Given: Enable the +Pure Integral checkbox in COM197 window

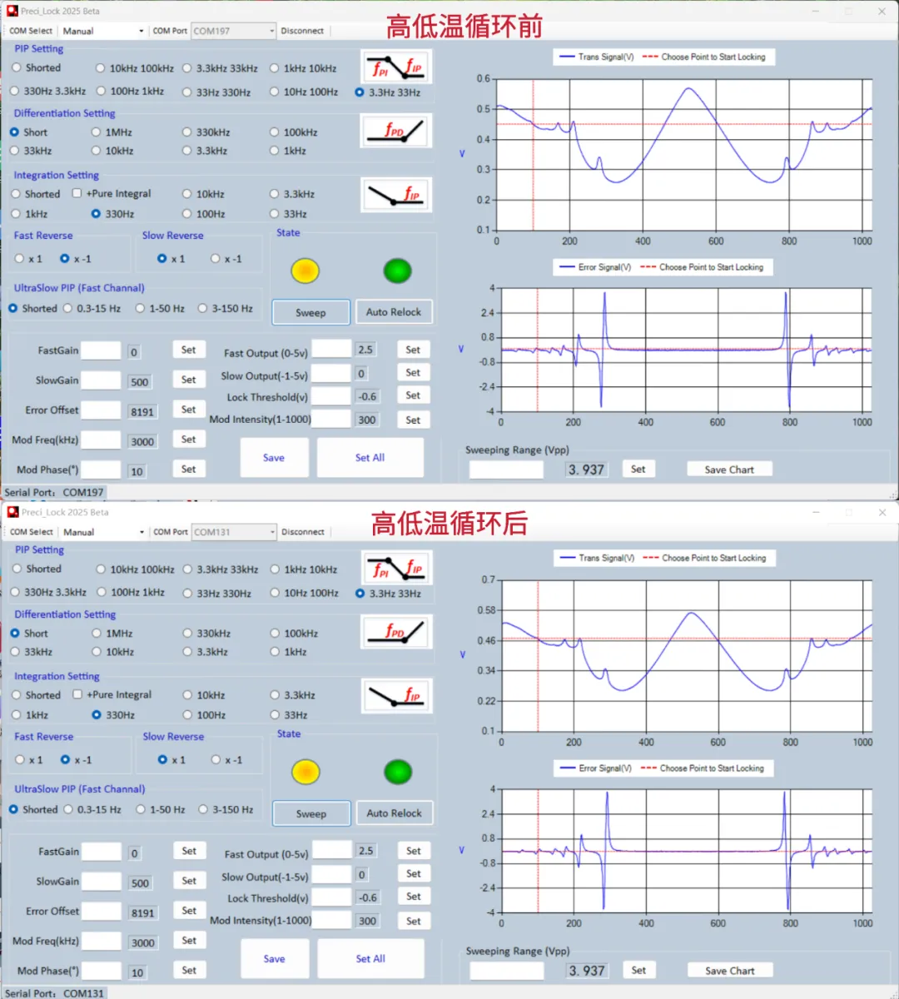Looking at the screenshot, I should point(77,193).
